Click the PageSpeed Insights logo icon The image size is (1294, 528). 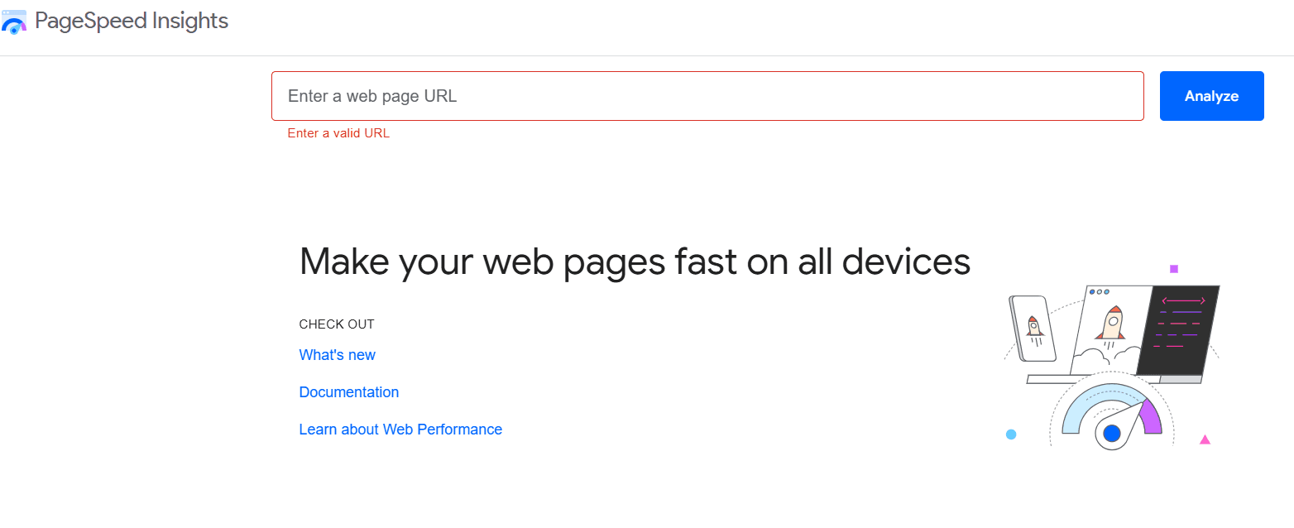[14, 22]
